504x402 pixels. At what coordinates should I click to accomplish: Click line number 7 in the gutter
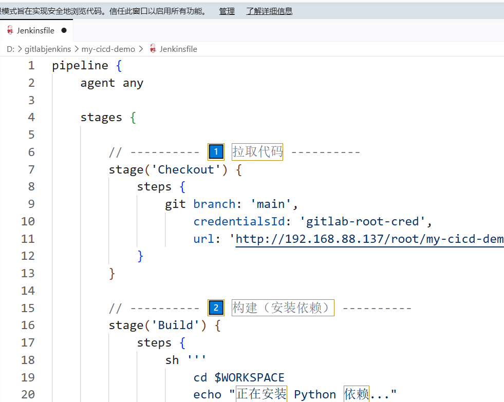pos(31,169)
